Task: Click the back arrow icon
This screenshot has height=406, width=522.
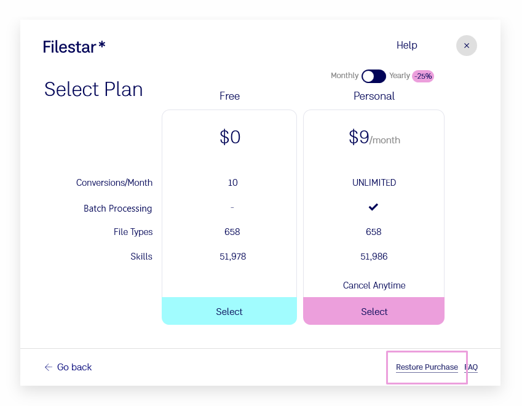Action: [x=48, y=367]
